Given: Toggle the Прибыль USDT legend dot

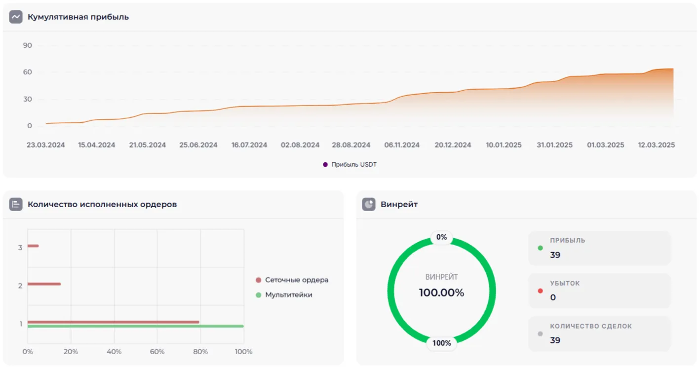Looking at the screenshot, I should (x=325, y=165).
